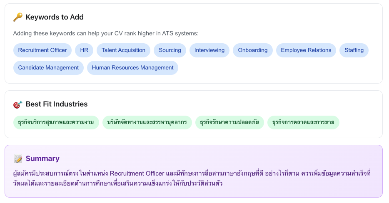The height and width of the screenshot is (203, 389).
Task: Click the memo icon beside Summary
Action: click(17, 158)
